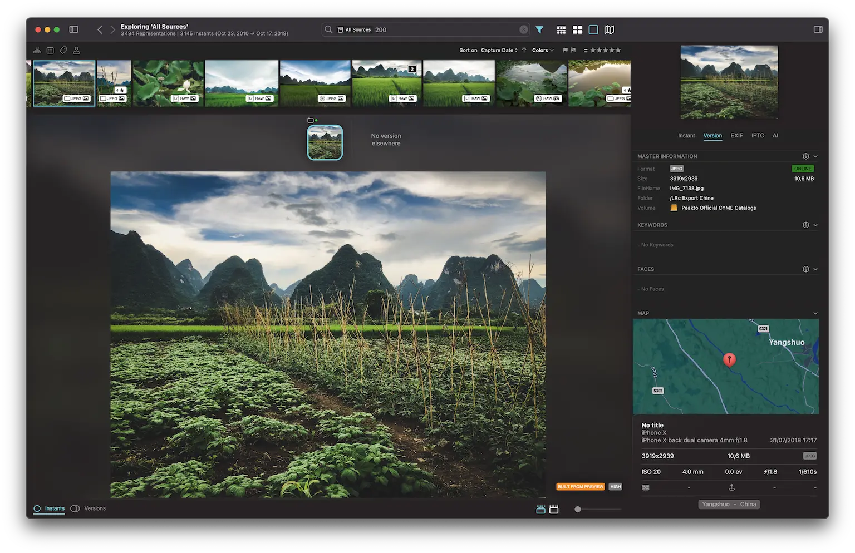Switch to Versions mode
This screenshot has width=855, height=553.
tap(88, 508)
